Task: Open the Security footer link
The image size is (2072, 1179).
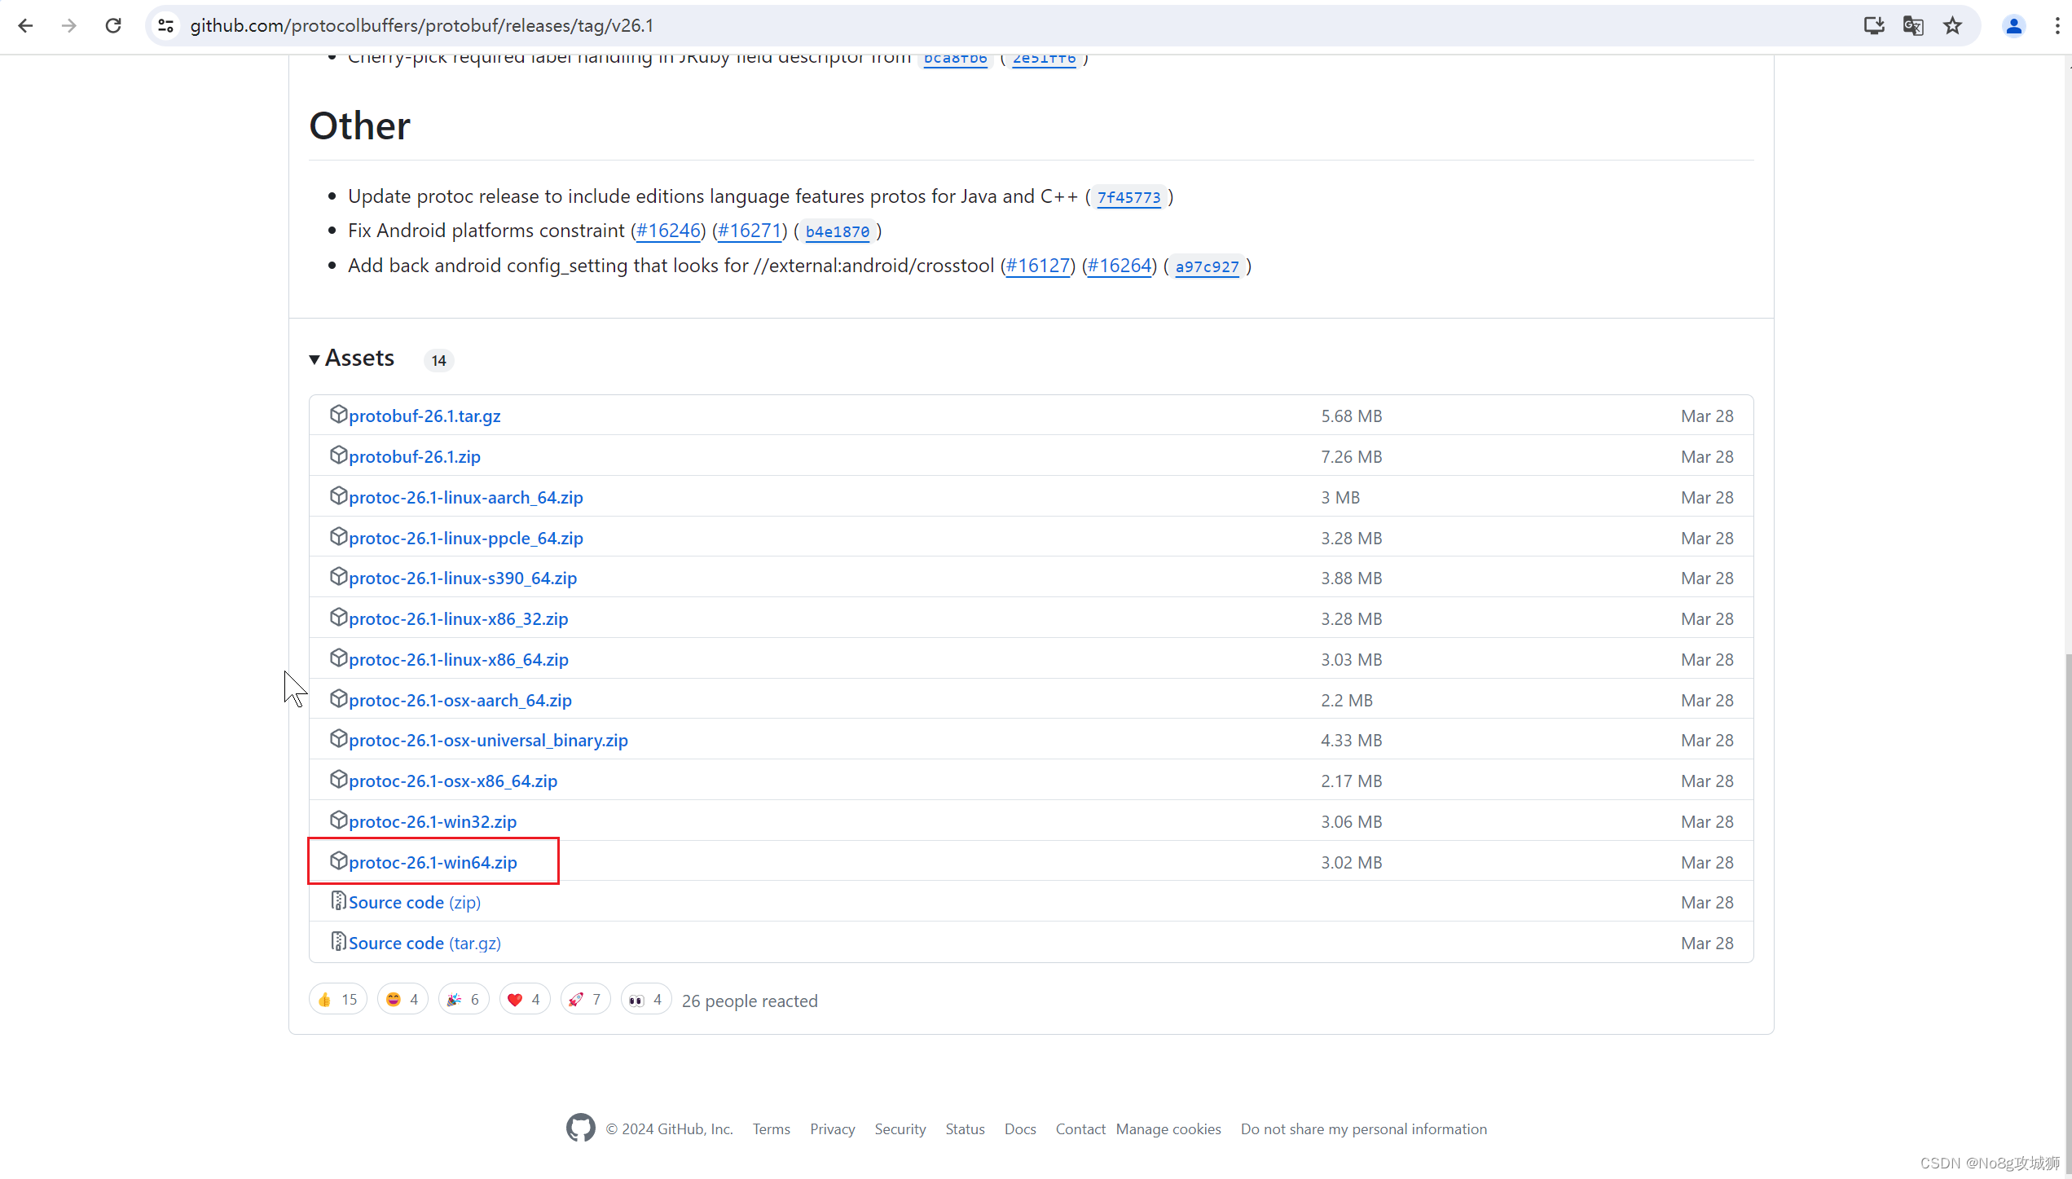Action: click(x=900, y=1129)
